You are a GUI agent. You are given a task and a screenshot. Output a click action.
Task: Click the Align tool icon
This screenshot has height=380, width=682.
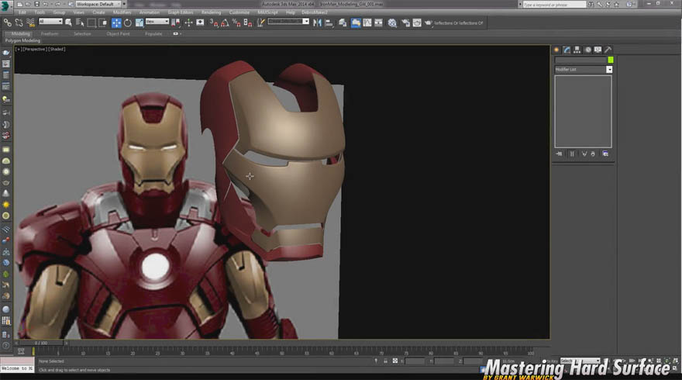(x=329, y=22)
